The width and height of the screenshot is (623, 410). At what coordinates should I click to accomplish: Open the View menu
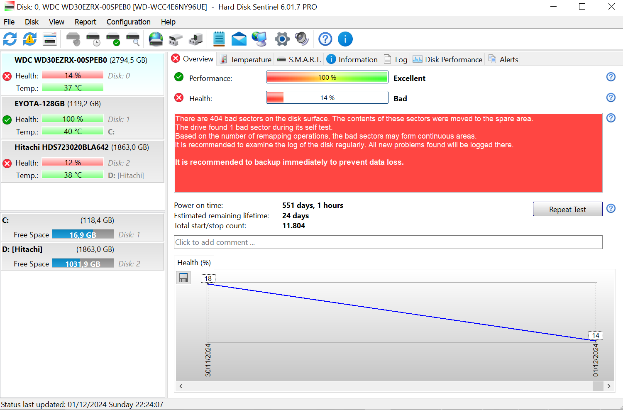pos(56,22)
